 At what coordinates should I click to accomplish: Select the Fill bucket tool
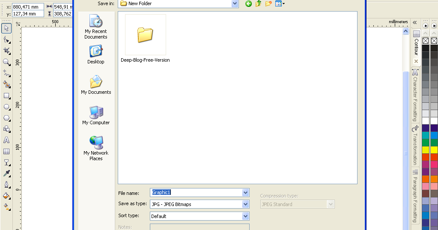6,196
